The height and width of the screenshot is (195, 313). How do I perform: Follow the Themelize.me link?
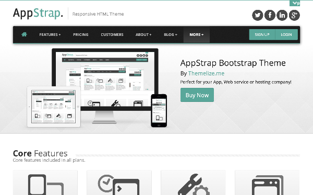click(x=206, y=73)
